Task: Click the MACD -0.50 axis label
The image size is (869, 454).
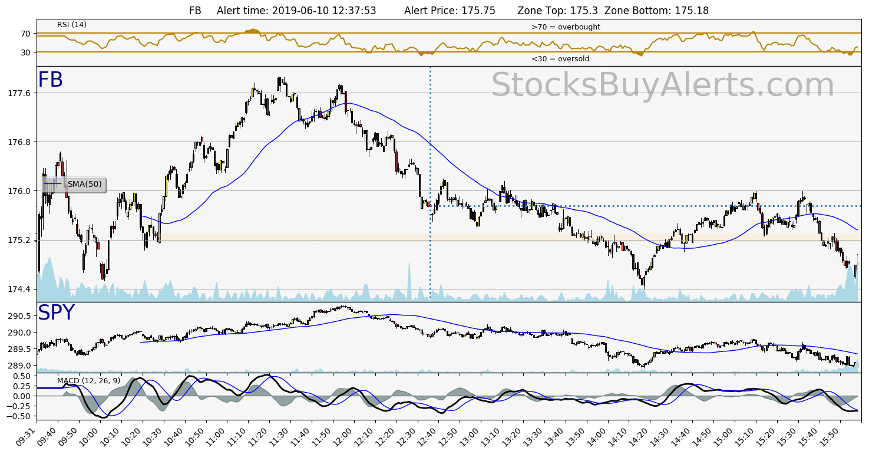Action: pos(19,416)
